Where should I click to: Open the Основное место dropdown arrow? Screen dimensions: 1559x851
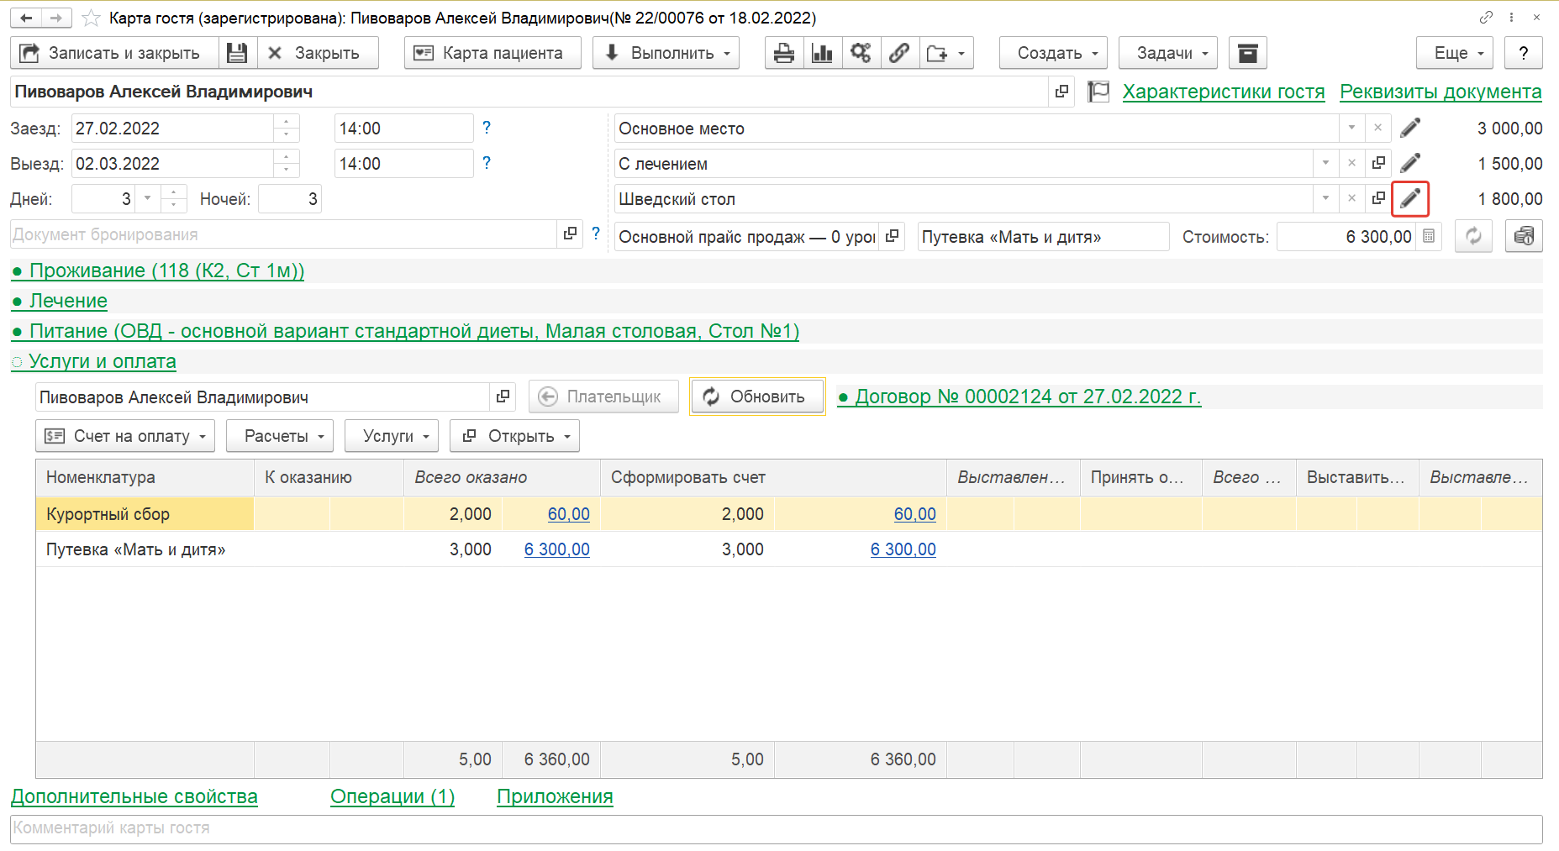1351,129
